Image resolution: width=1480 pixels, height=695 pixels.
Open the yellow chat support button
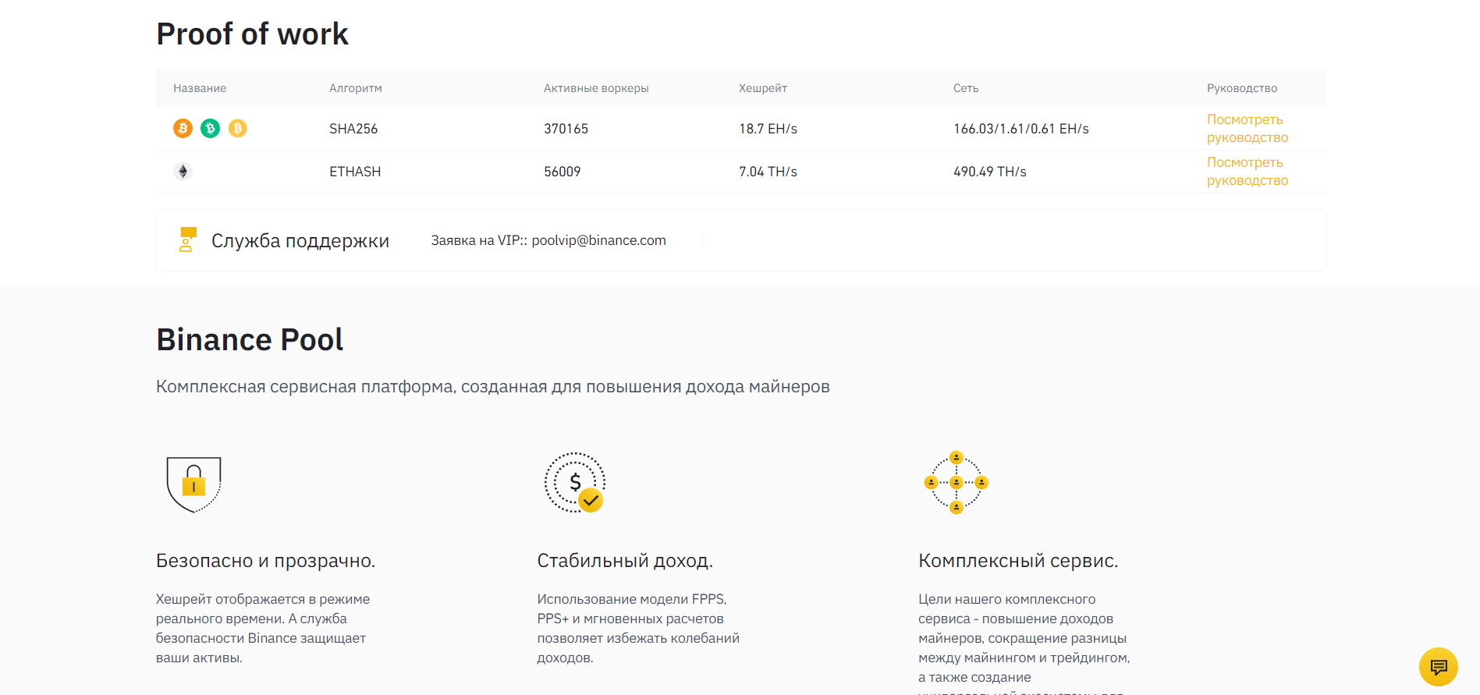coord(1438,667)
